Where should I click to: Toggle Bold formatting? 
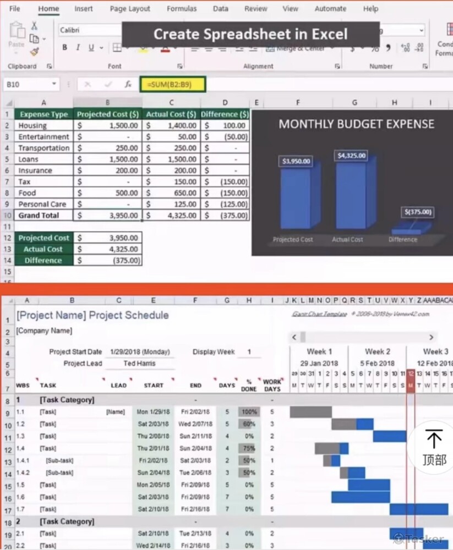pos(64,48)
